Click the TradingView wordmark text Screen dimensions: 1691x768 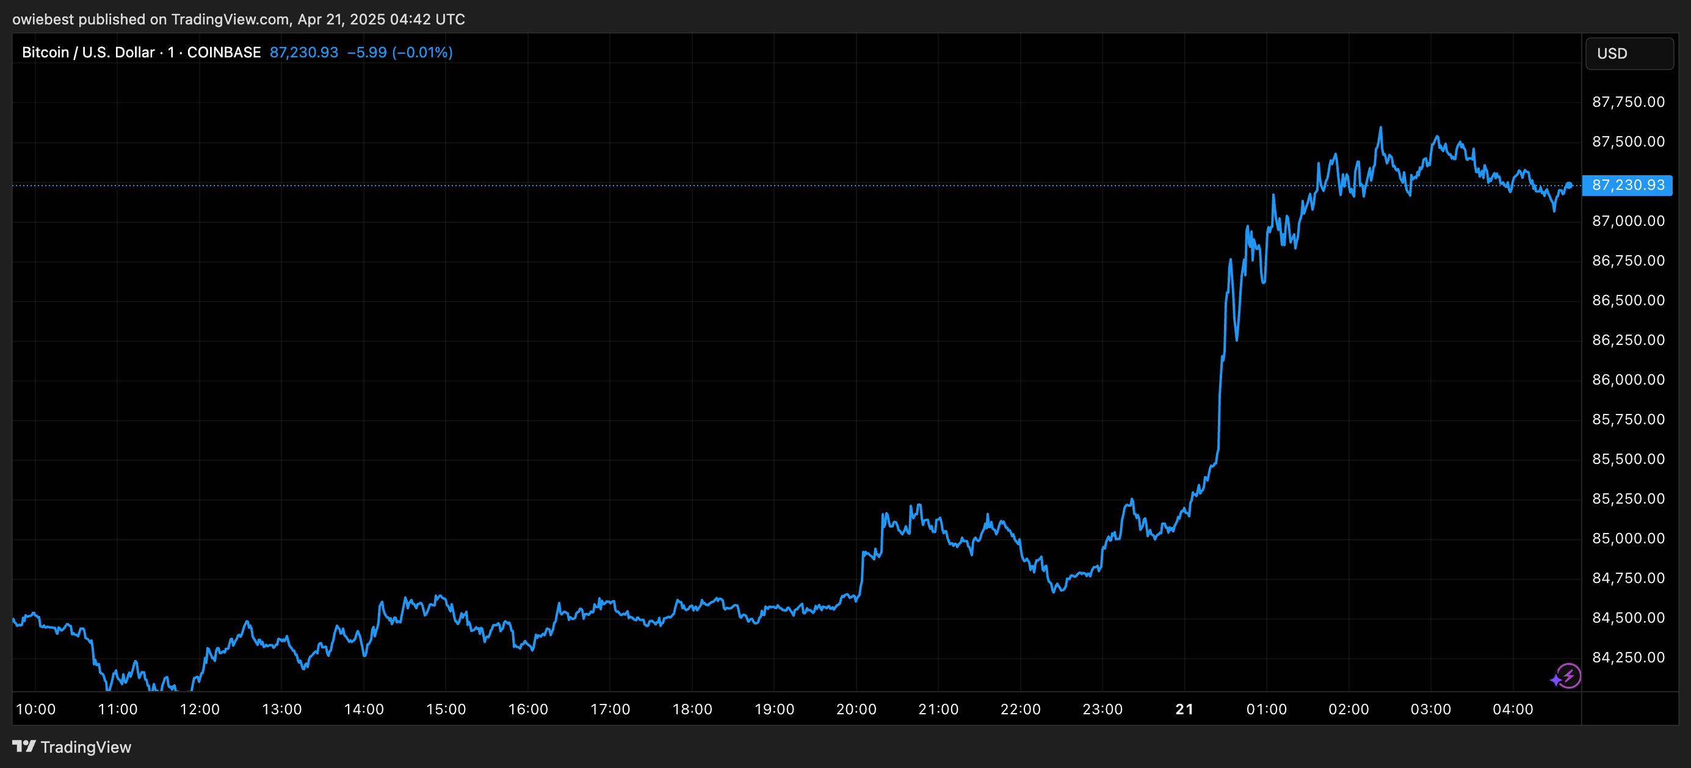[x=86, y=747]
